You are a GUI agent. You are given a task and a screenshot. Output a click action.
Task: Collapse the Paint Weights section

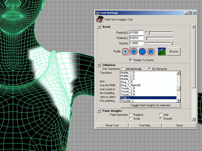[x=99, y=111]
